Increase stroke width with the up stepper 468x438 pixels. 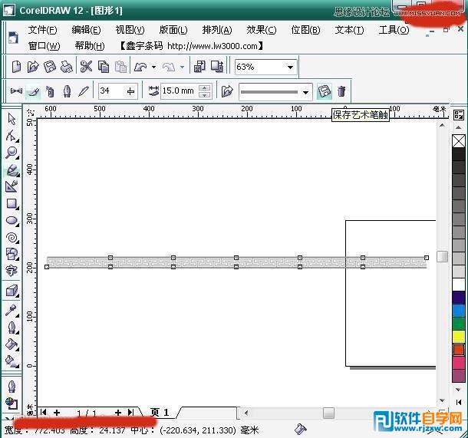204,87
